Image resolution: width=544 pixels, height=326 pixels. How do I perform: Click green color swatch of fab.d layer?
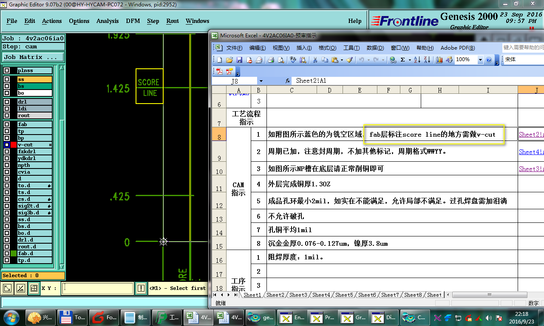(x=14, y=253)
